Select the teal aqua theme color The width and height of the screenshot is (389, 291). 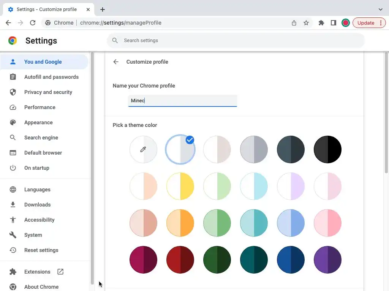pos(254,223)
